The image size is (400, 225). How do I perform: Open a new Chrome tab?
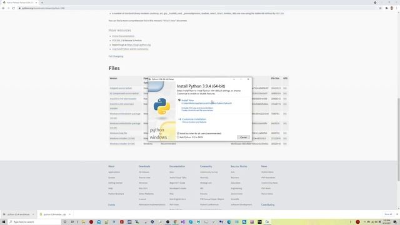42,2
